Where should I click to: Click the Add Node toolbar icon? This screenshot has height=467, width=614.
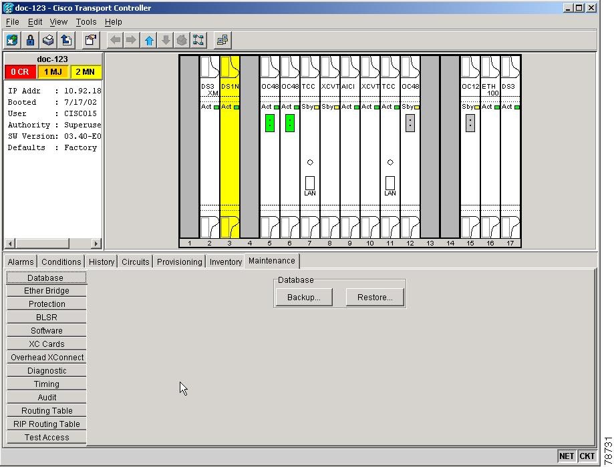click(12, 40)
